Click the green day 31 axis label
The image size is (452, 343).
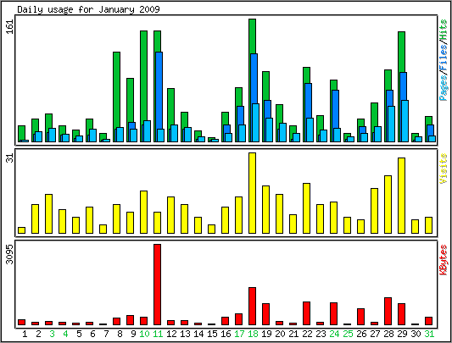[429, 334]
